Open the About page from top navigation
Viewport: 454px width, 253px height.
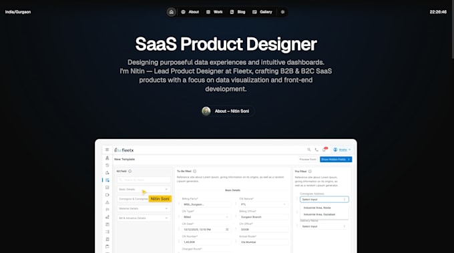click(x=190, y=12)
